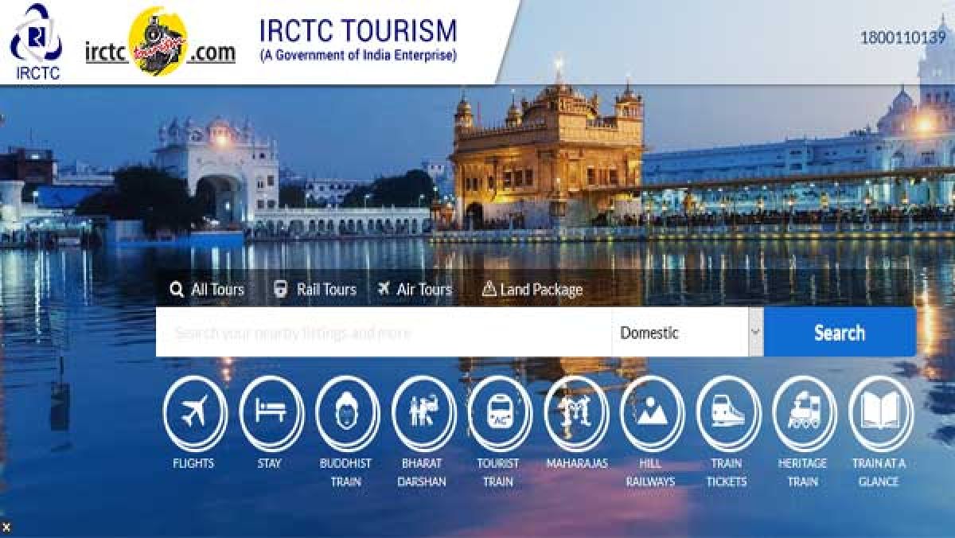Click the Flights airplane icon
Viewport: 955px width, 538px height.
tap(194, 413)
